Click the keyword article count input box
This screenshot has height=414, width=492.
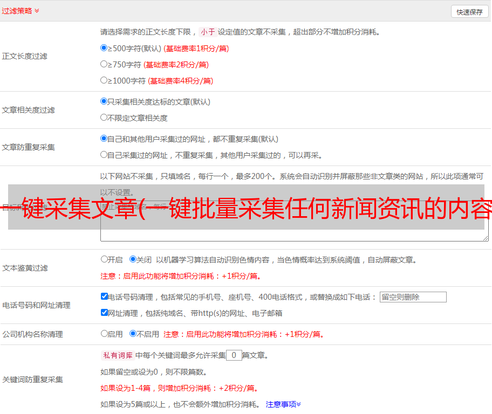[x=234, y=355]
